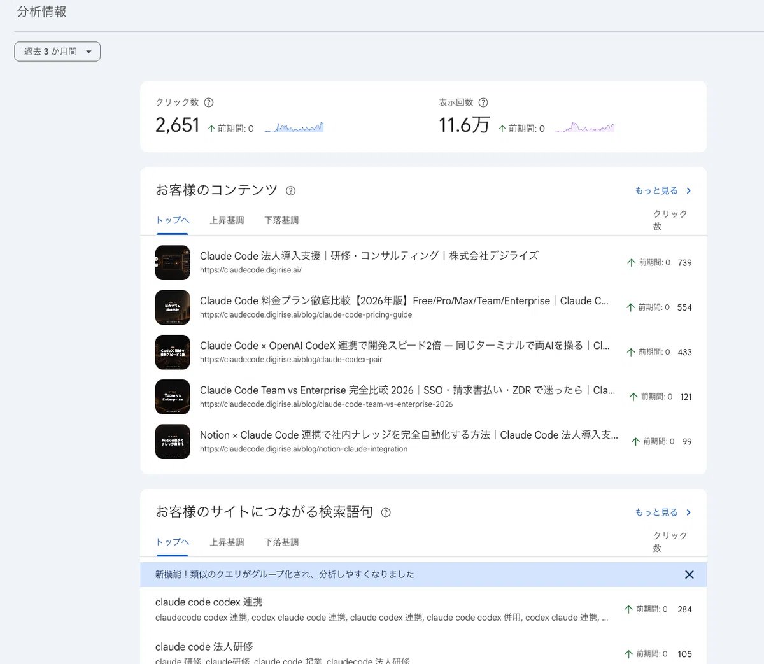Viewport: 764px width, 664px height.
Task: Click the click count 284 for codex 連携
Action: (x=684, y=609)
